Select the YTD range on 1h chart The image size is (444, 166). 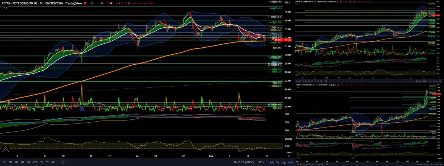35,162
